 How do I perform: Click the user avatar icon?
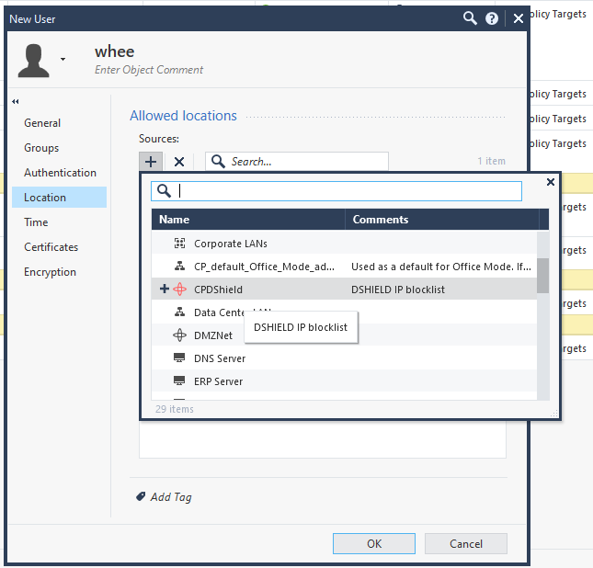pos(34,59)
